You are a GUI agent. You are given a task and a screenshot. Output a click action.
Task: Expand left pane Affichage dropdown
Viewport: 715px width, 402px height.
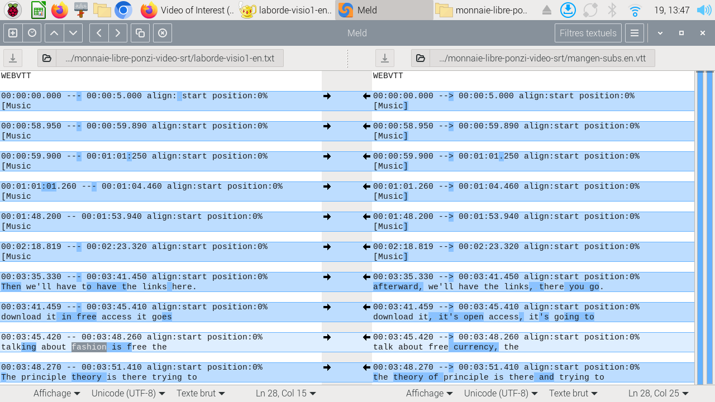click(x=56, y=393)
